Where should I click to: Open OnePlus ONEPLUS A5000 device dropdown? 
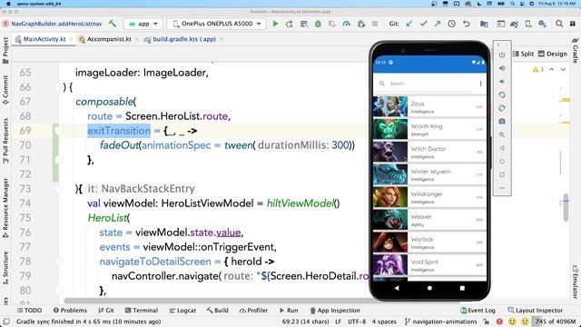pyautogui.click(x=216, y=24)
